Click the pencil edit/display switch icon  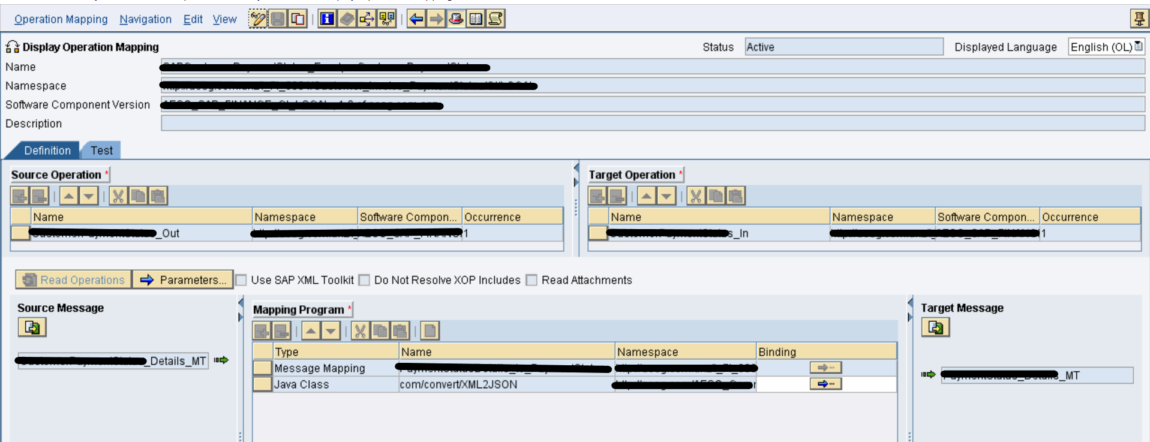(258, 19)
